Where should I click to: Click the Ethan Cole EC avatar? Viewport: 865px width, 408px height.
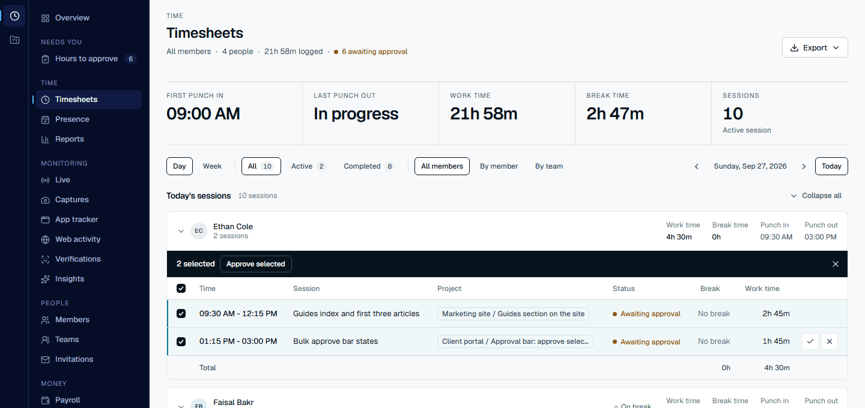point(199,231)
